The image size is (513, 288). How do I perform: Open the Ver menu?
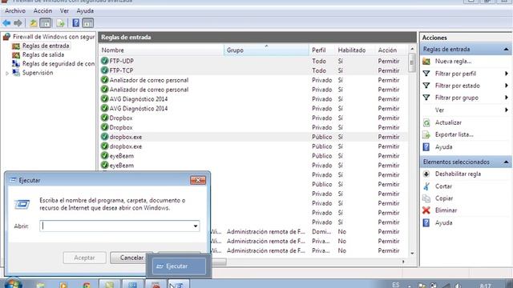tap(64, 10)
